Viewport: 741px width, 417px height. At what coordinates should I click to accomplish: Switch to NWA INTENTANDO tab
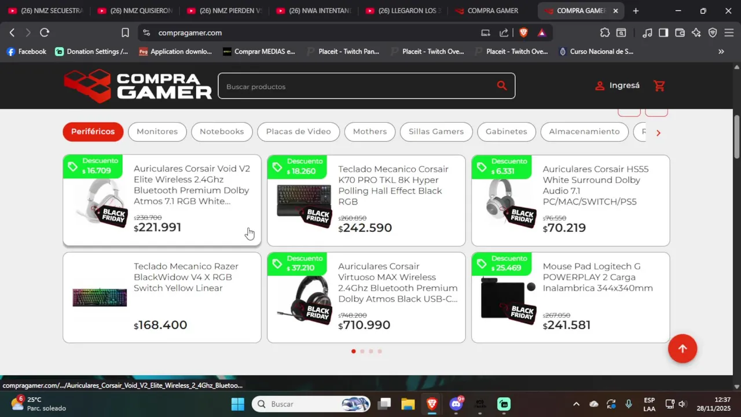pyautogui.click(x=313, y=11)
